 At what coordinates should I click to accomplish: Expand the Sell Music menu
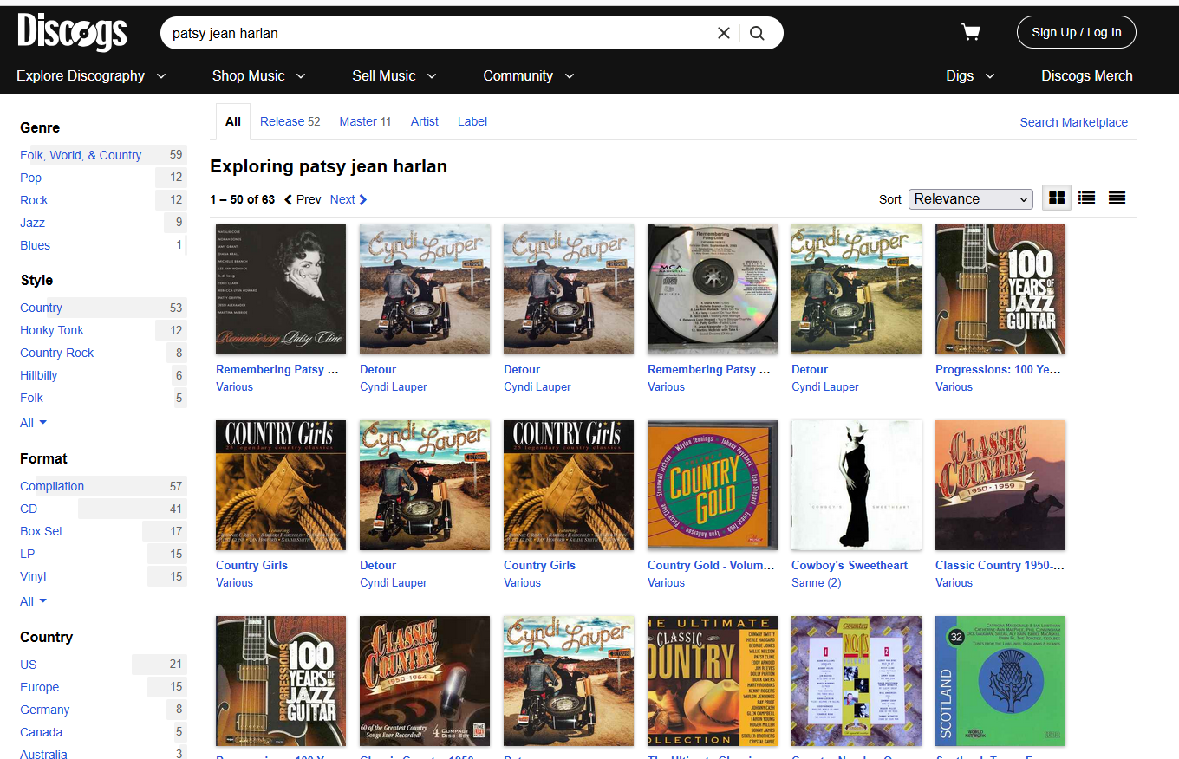coord(394,75)
